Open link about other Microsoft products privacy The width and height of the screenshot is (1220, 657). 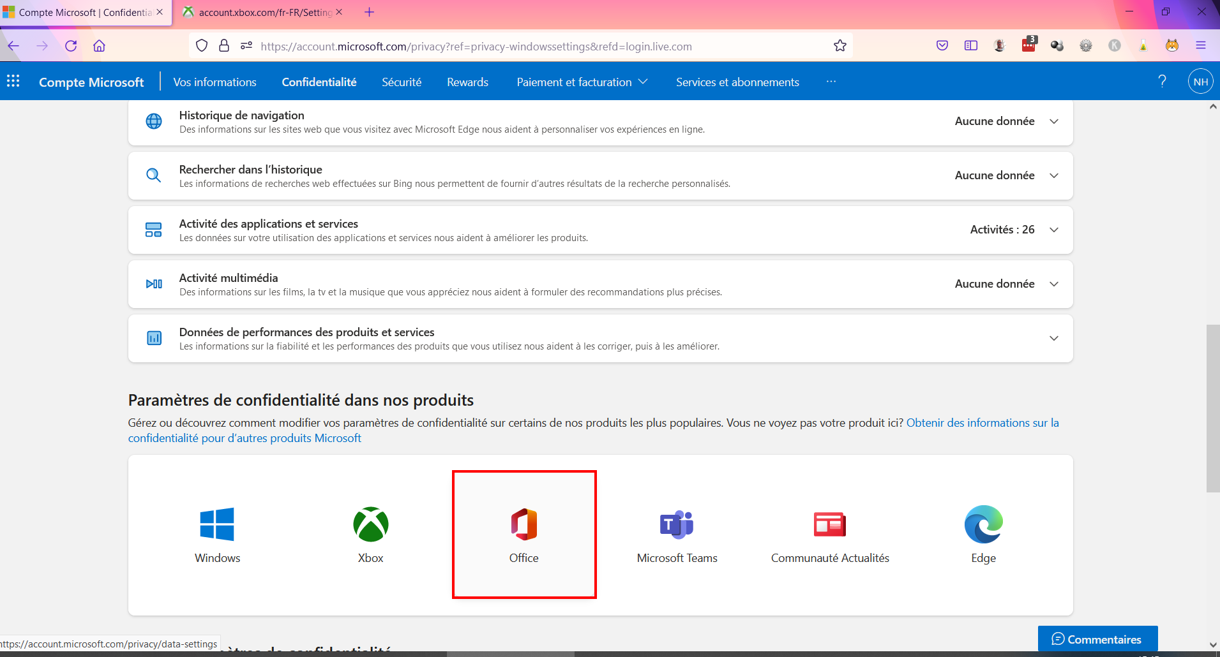pos(594,431)
